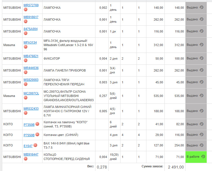Open part number link MB918617

(x=31, y=17)
